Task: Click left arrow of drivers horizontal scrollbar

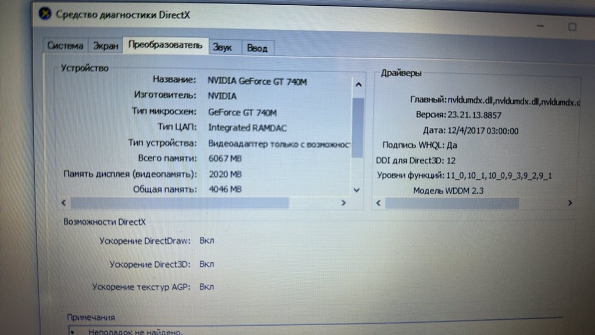Action: (x=378, y=203)
